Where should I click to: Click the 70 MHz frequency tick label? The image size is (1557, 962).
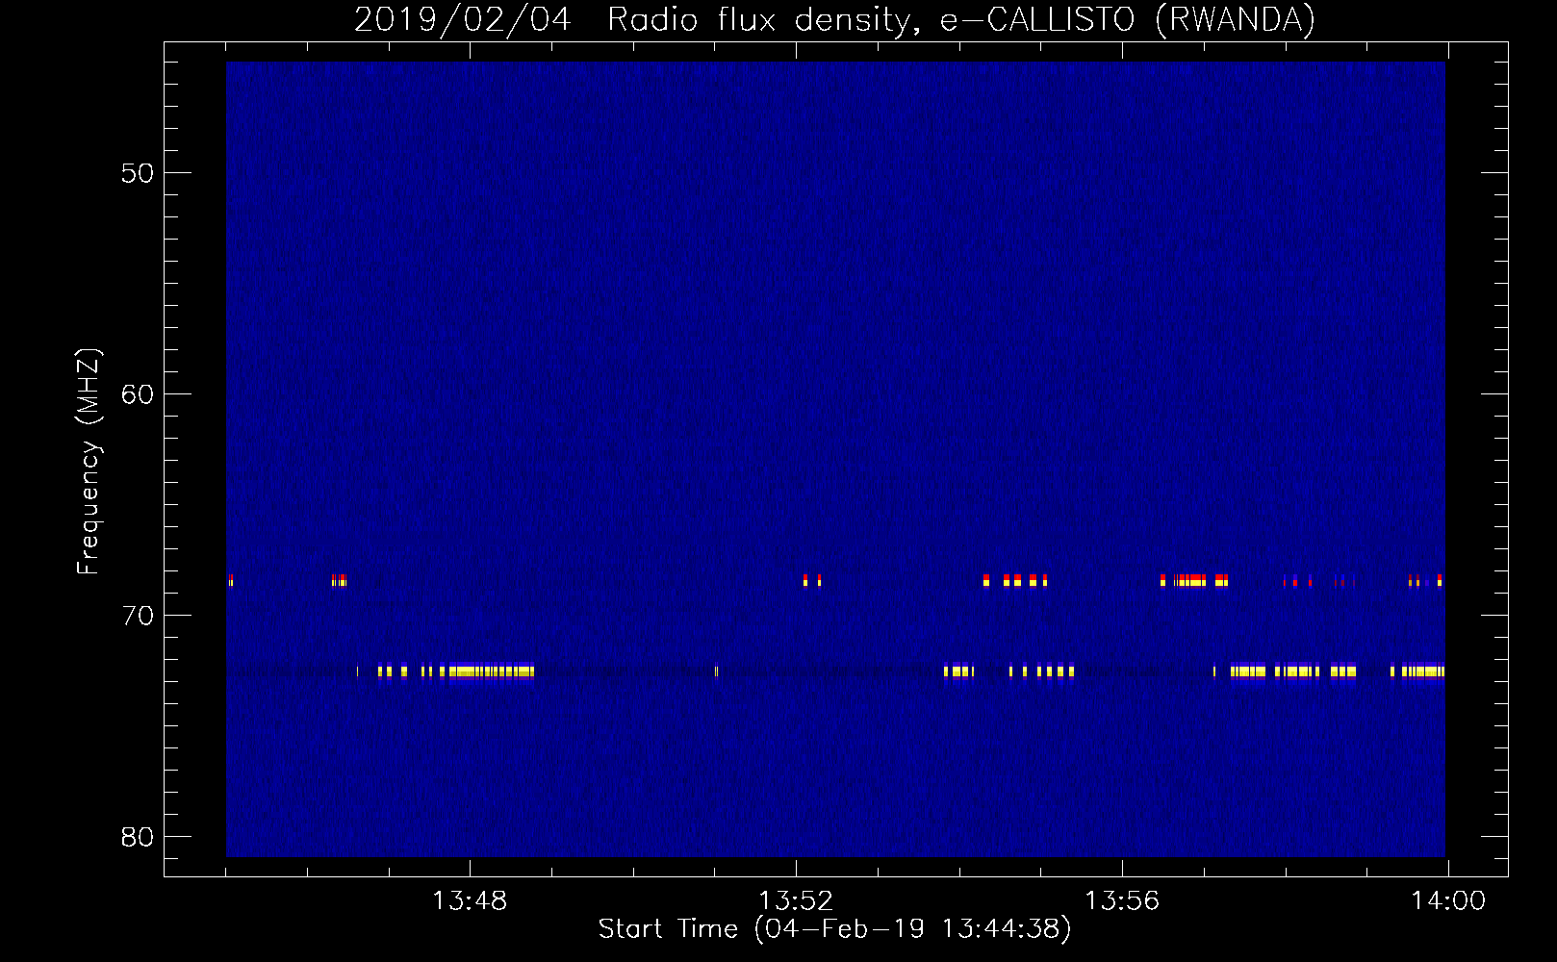pos(138,616)
